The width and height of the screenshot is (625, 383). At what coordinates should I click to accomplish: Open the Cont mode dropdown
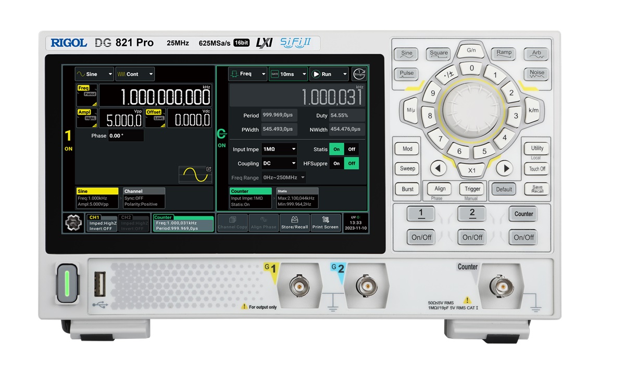pyautogui.click(x=135, y=74)
